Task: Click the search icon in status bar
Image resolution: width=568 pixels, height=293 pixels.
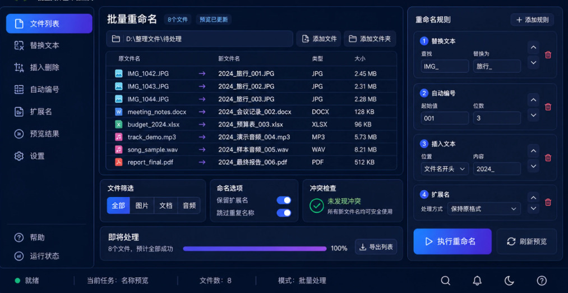Action: coord(446,281)
